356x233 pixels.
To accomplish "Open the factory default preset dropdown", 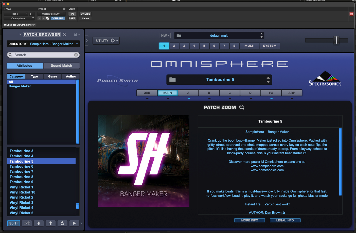I will tap(51, 14).
